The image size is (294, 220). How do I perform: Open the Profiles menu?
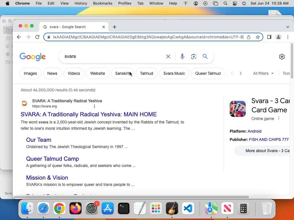(x=125, y=3)
